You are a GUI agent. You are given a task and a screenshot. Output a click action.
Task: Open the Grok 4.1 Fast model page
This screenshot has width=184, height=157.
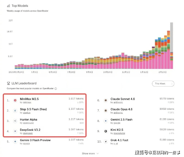pyautogui.click(x=119, y=140)
